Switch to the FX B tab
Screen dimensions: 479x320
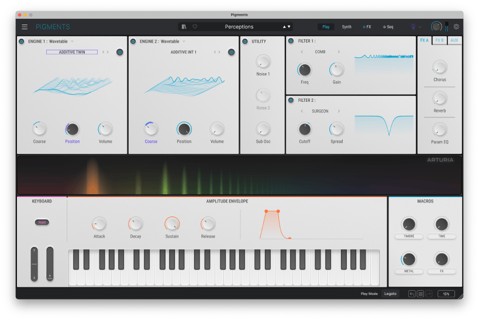(x=439, y=40)
